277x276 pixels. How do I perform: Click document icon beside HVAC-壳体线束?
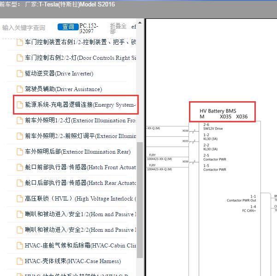pos(20,261)
